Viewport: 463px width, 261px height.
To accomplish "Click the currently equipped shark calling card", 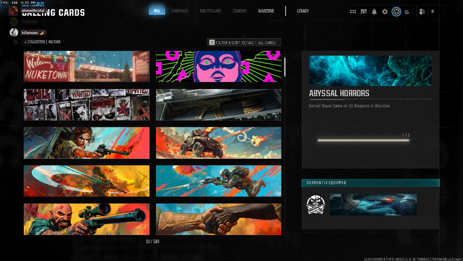I will [373, 205].
